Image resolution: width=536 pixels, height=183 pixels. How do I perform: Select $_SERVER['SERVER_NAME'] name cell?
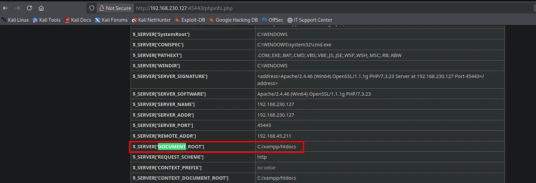(193, 104)
